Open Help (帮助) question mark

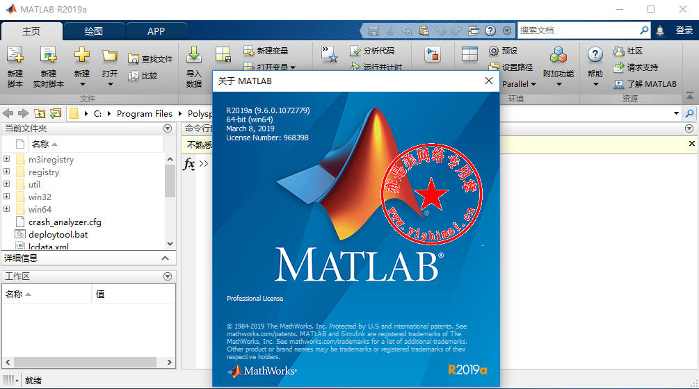(595, 66)
